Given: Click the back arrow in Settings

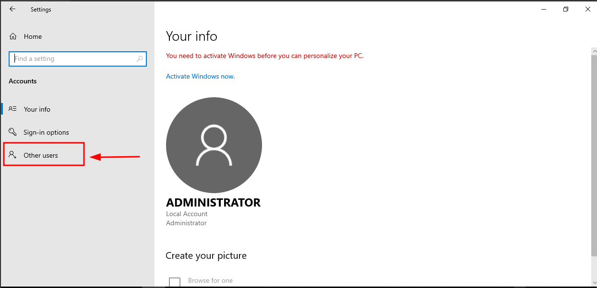Looking at the screenshot, I should point(12,9).
